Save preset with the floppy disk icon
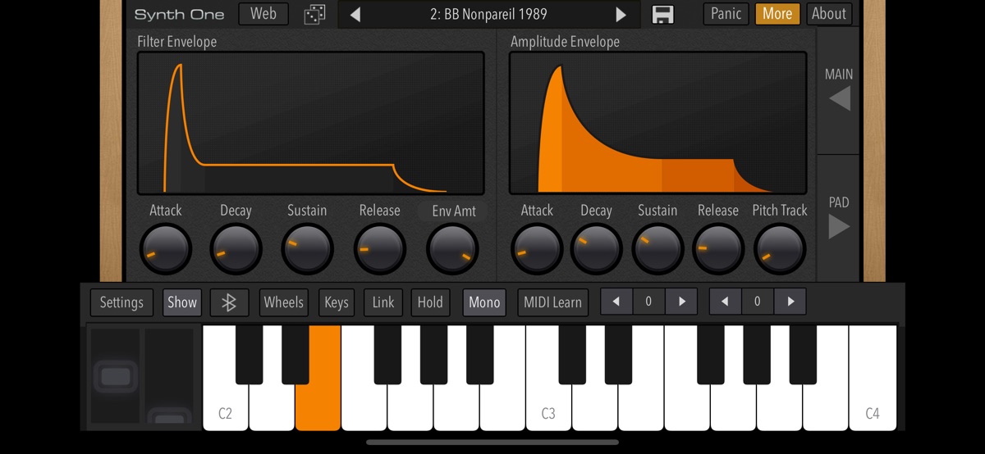Viewport: 985px width, 454px height. tap(662, 14)
